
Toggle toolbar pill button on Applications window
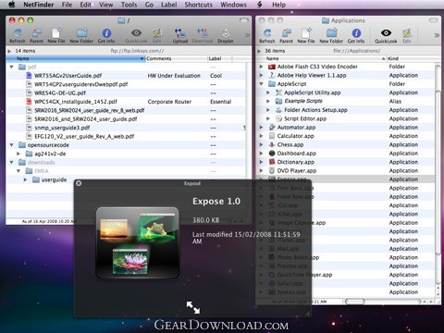point(433,20)
